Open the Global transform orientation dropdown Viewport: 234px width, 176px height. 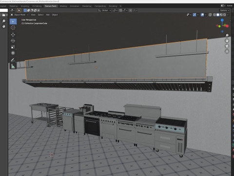105,10
